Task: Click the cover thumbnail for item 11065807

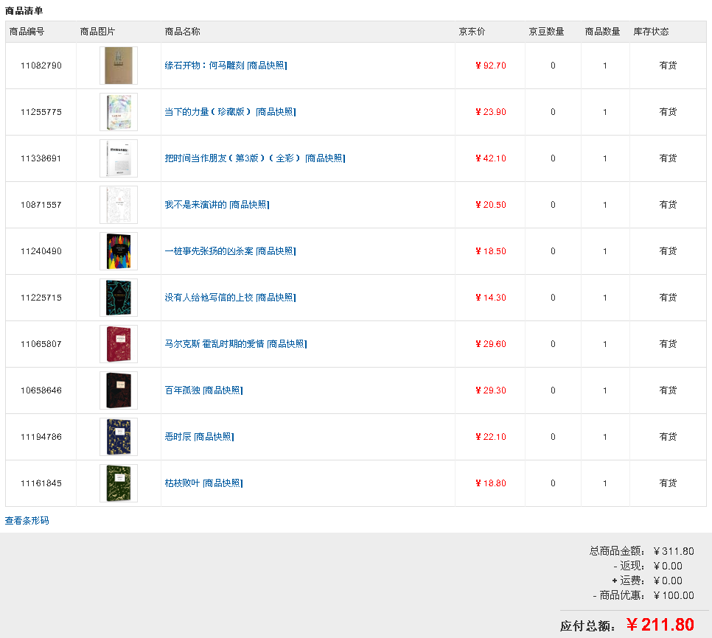Action: click(119, 344)
